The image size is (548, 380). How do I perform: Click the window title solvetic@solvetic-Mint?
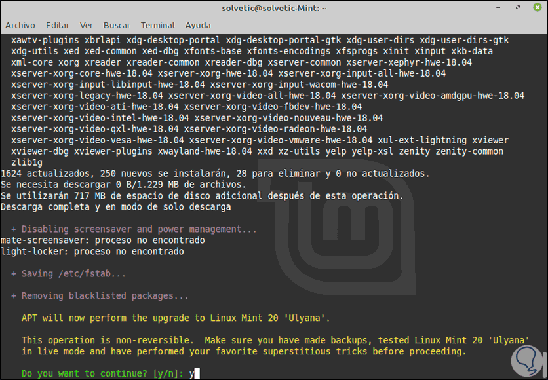pyautogui.click(x=274, y=8)
